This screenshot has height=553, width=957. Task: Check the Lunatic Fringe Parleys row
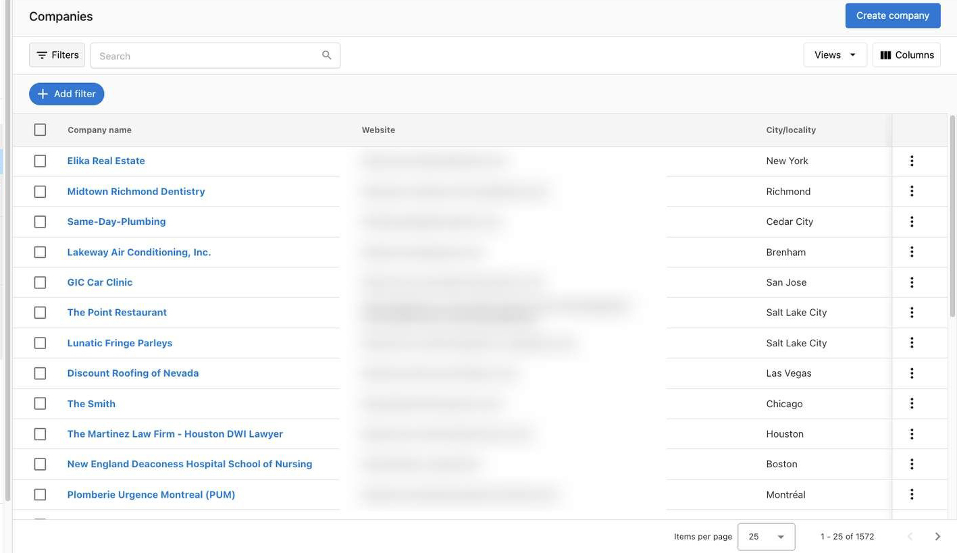(x=40, y=343)
